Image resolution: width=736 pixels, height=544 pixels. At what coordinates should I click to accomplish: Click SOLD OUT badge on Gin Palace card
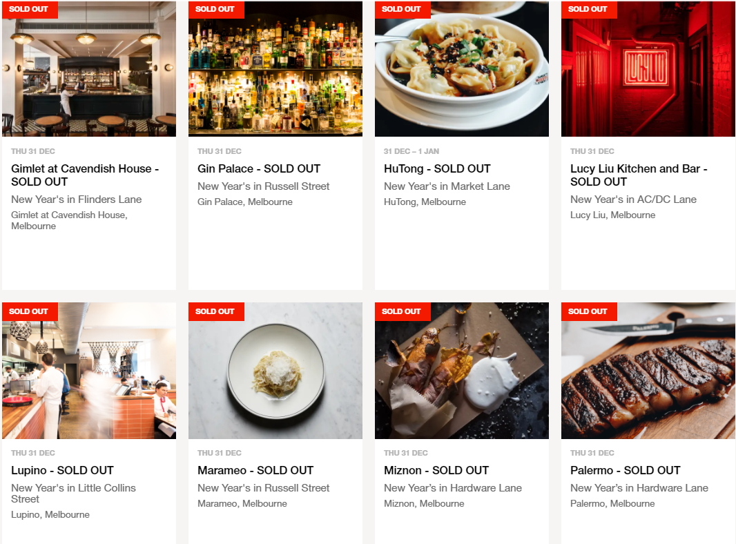(216, 10)
